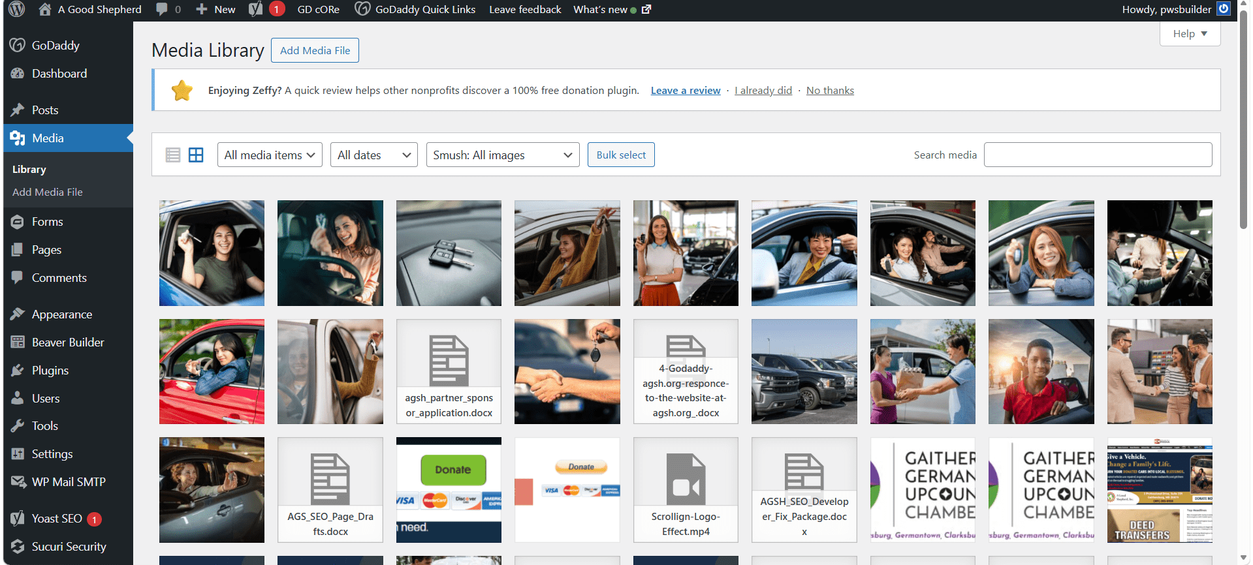Select the handshake with car key thumbnail
Image resolution: width=1253 pixels, height=565 pixels.
[x=567, y=371]
